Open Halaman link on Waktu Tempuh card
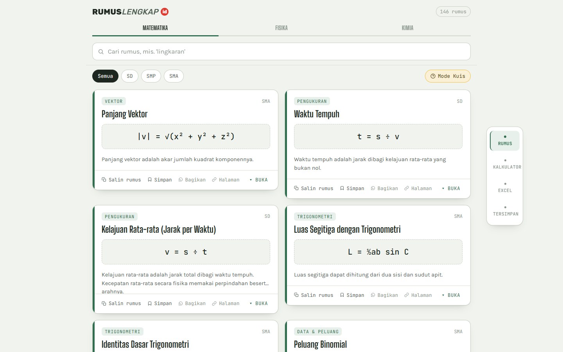This screenshot has width=563, height=352. tap(418, 189)
